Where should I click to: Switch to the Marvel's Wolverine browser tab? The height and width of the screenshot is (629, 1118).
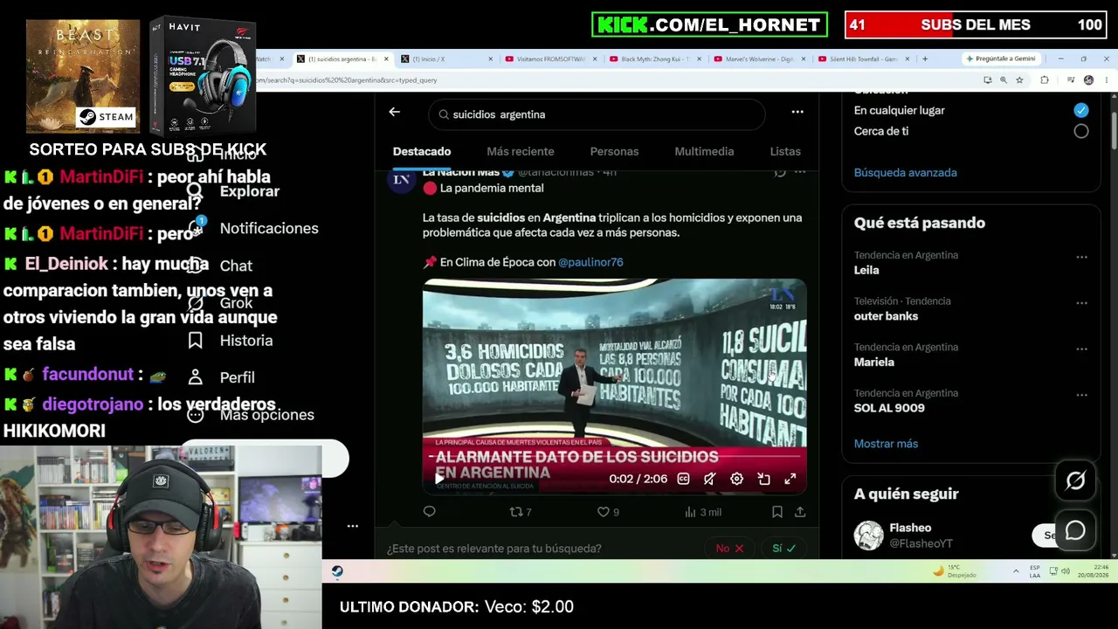click(x=758, y=59)
